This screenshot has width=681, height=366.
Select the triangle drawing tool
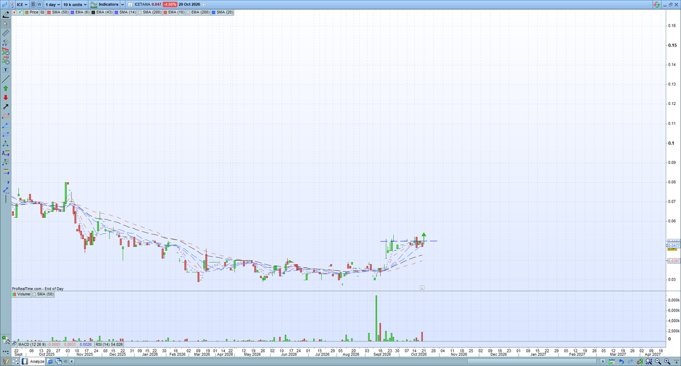coord(6,143)
